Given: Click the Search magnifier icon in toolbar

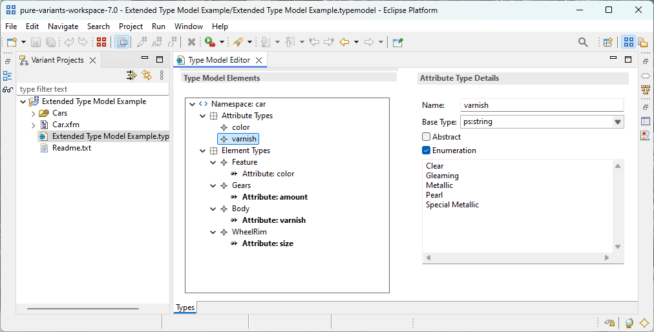Looking at the screenshot, I should tap(583, 43).
